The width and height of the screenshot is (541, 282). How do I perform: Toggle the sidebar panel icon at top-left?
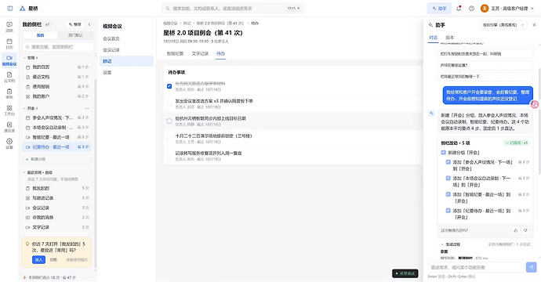[9, 9]
